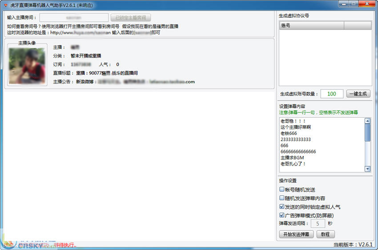
Task: Click the 暂未开播或重播 category text
Action: pyautogui.click(x=86, y=56)
